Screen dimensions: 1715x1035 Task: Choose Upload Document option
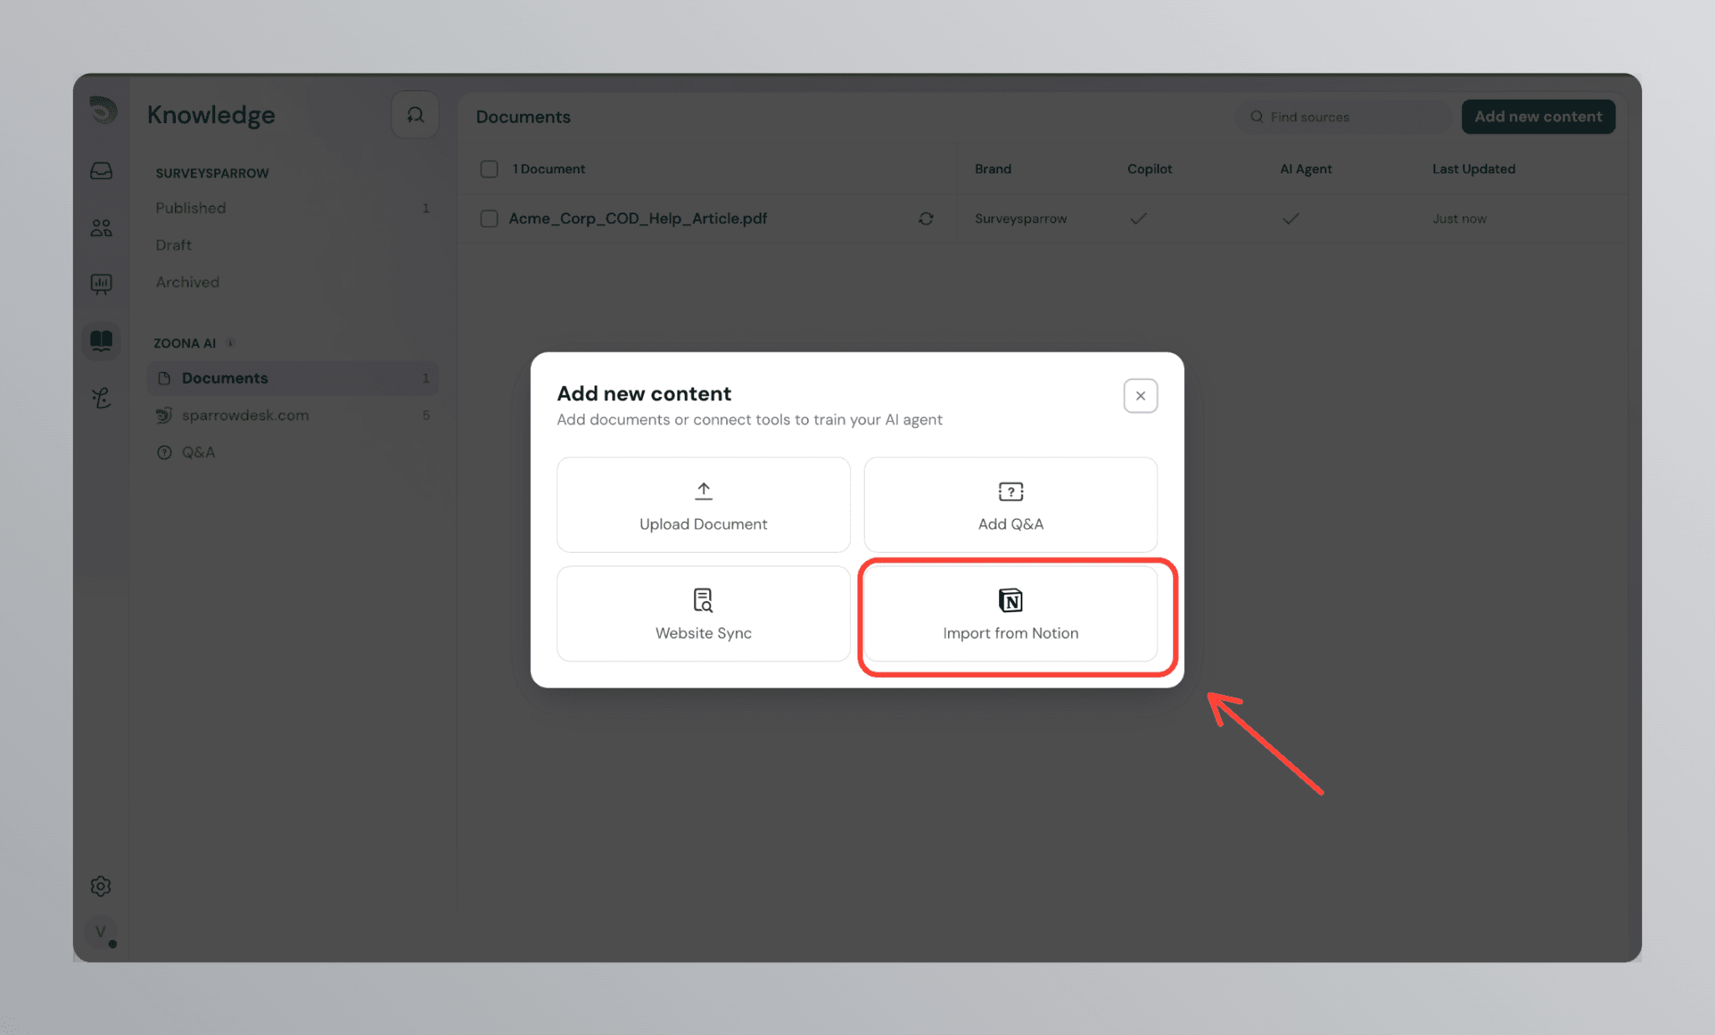pyautogui.click(x=703, y=505)
